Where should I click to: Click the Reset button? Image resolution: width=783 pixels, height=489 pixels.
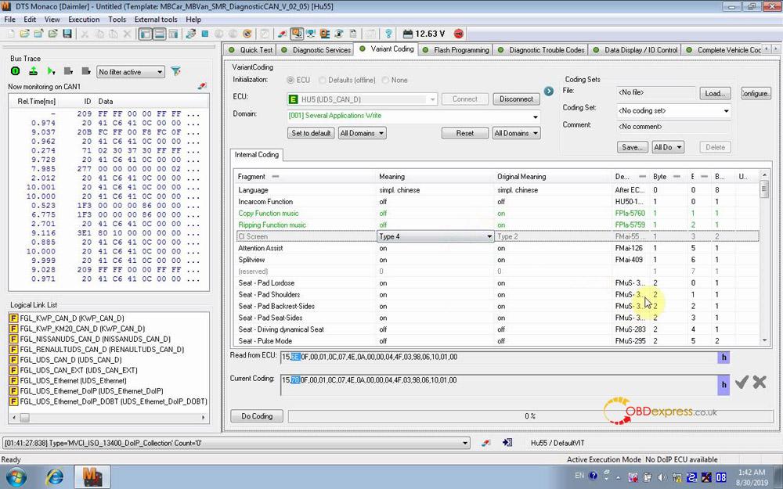(465, 133)
